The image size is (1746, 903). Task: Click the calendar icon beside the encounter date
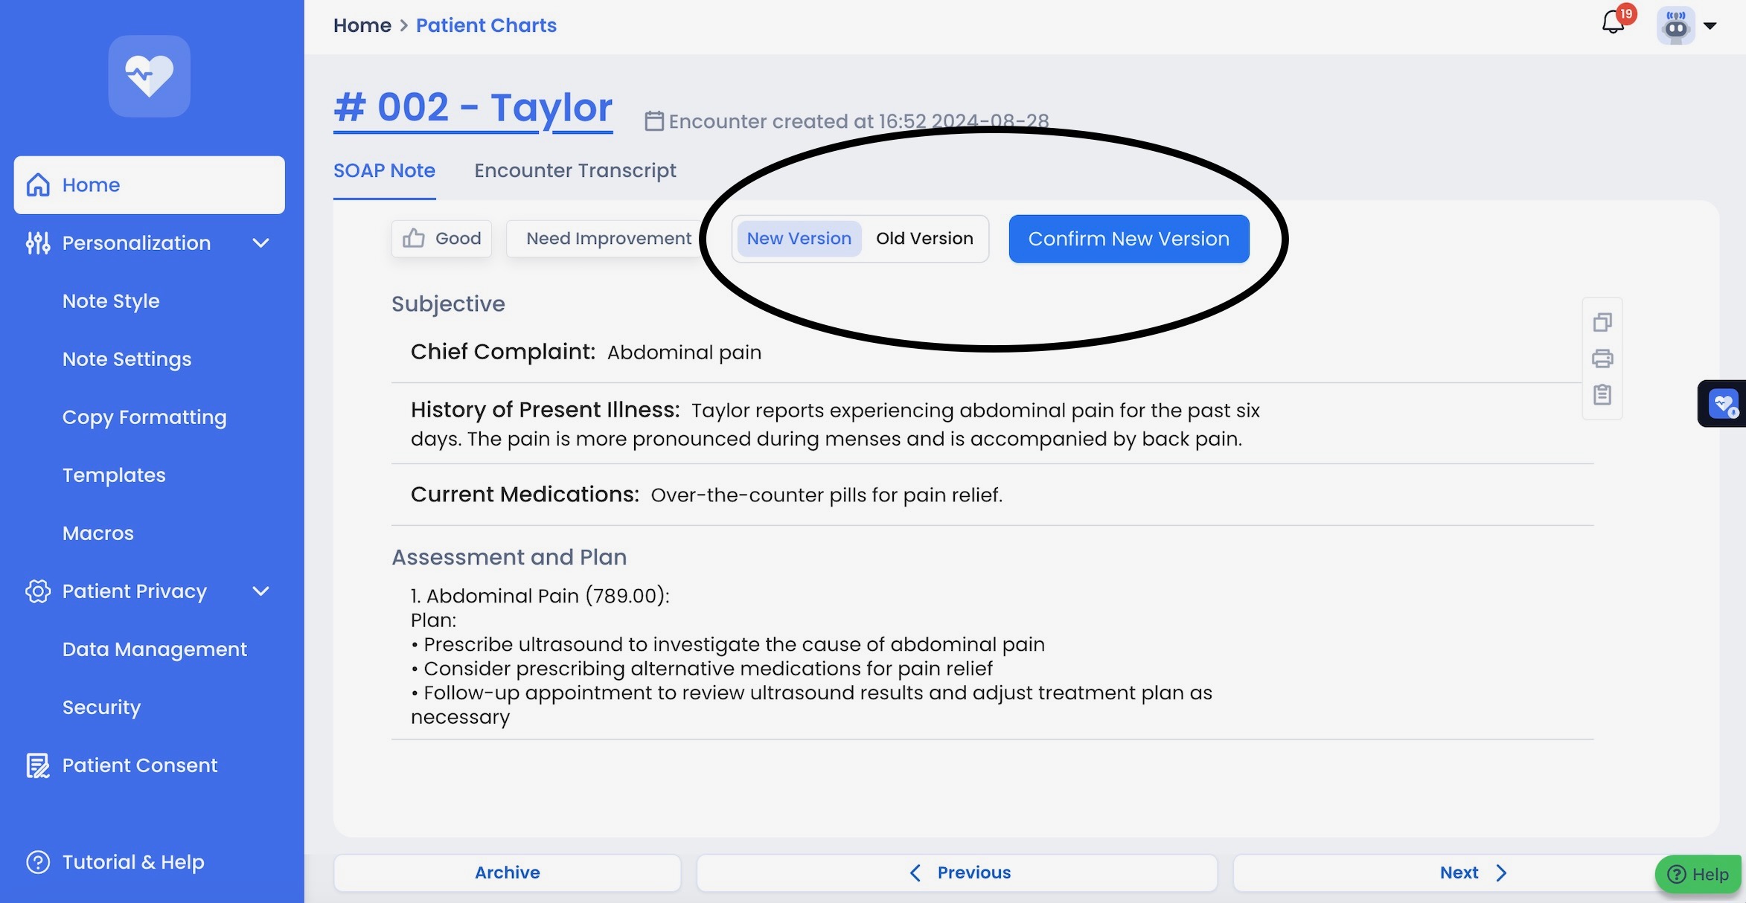[x=653, y=120]
